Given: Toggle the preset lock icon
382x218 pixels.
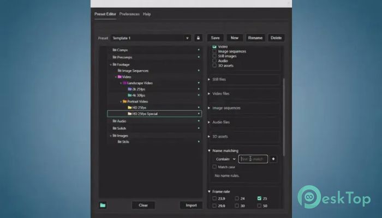Looking at the screenshot, I should [x=198, y=38].
